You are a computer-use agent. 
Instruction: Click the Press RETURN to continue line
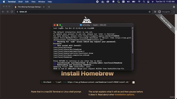point(77,61)
